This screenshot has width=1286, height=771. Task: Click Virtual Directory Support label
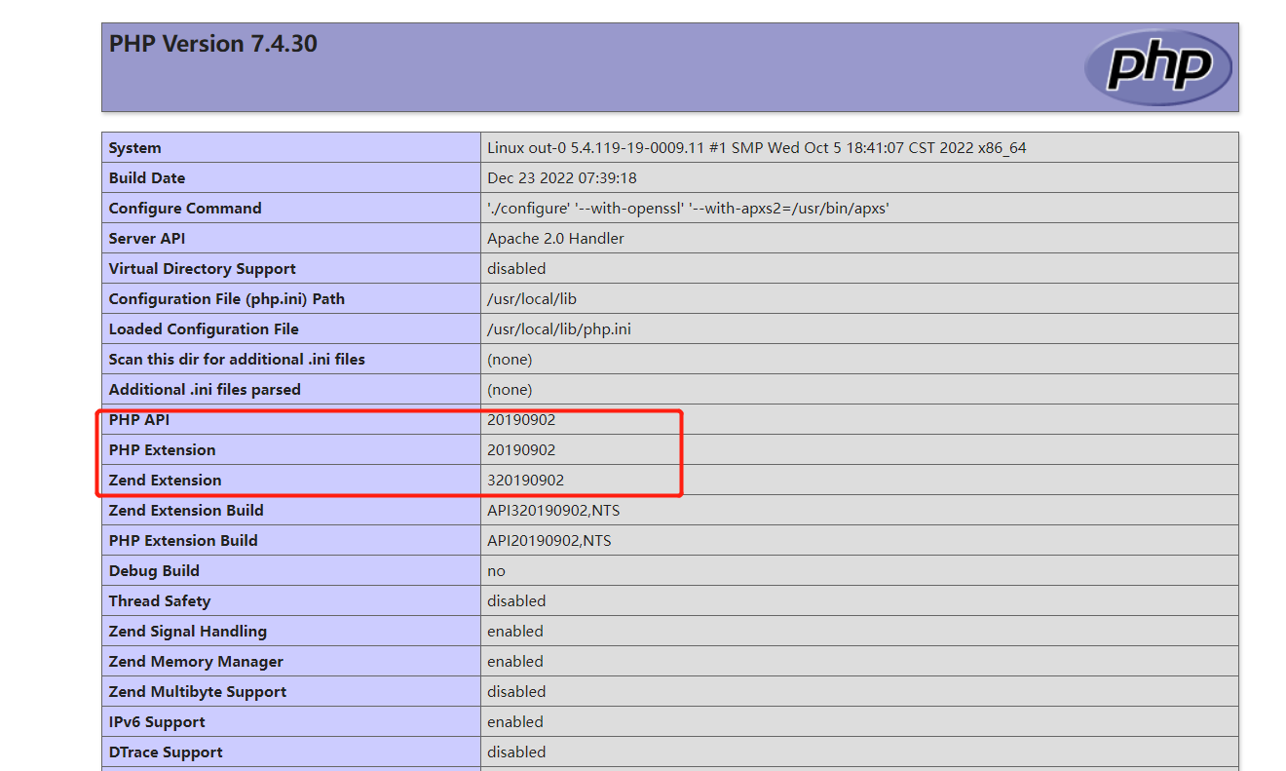[x=203, y=269]
